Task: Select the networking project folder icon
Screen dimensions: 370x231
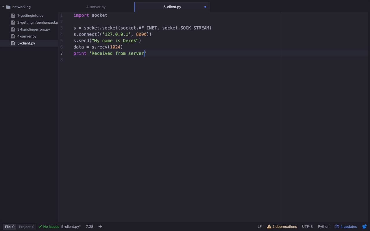Action: click(8, 7)
